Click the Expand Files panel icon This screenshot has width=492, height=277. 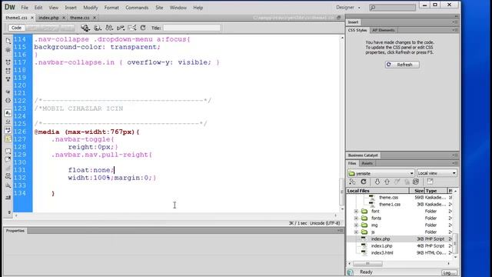[430, 182]
